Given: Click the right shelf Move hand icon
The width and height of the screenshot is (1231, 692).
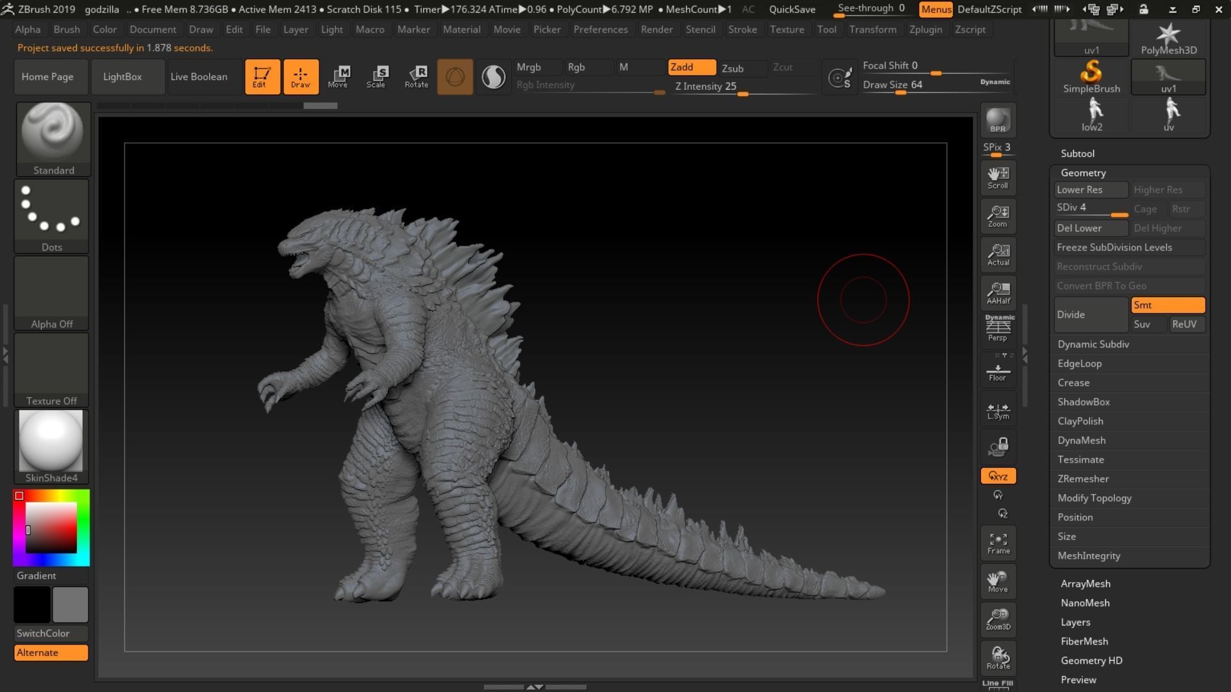Looking at the screenshot, I should point(998,581).
